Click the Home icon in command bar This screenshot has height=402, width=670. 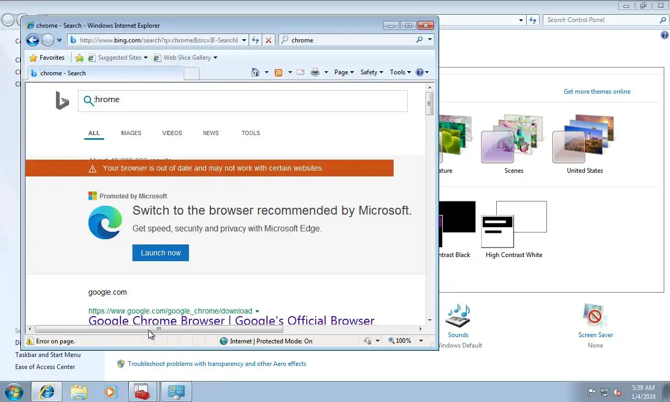pyautogui.click(x=255, y=72)
